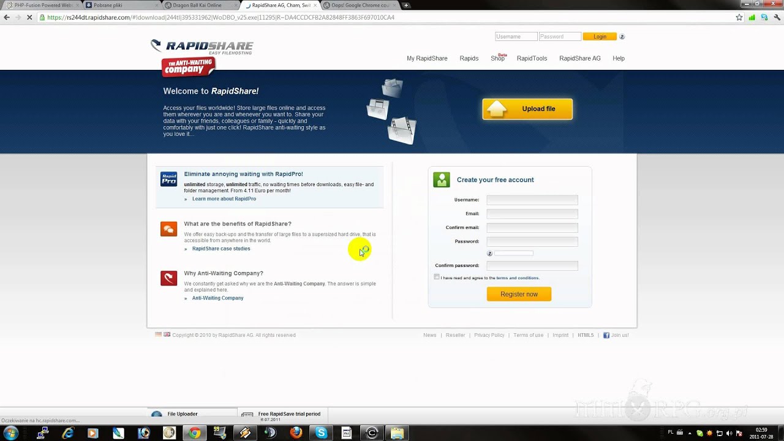Click the top Username login field
784x441 pixels.
[516, 37]
